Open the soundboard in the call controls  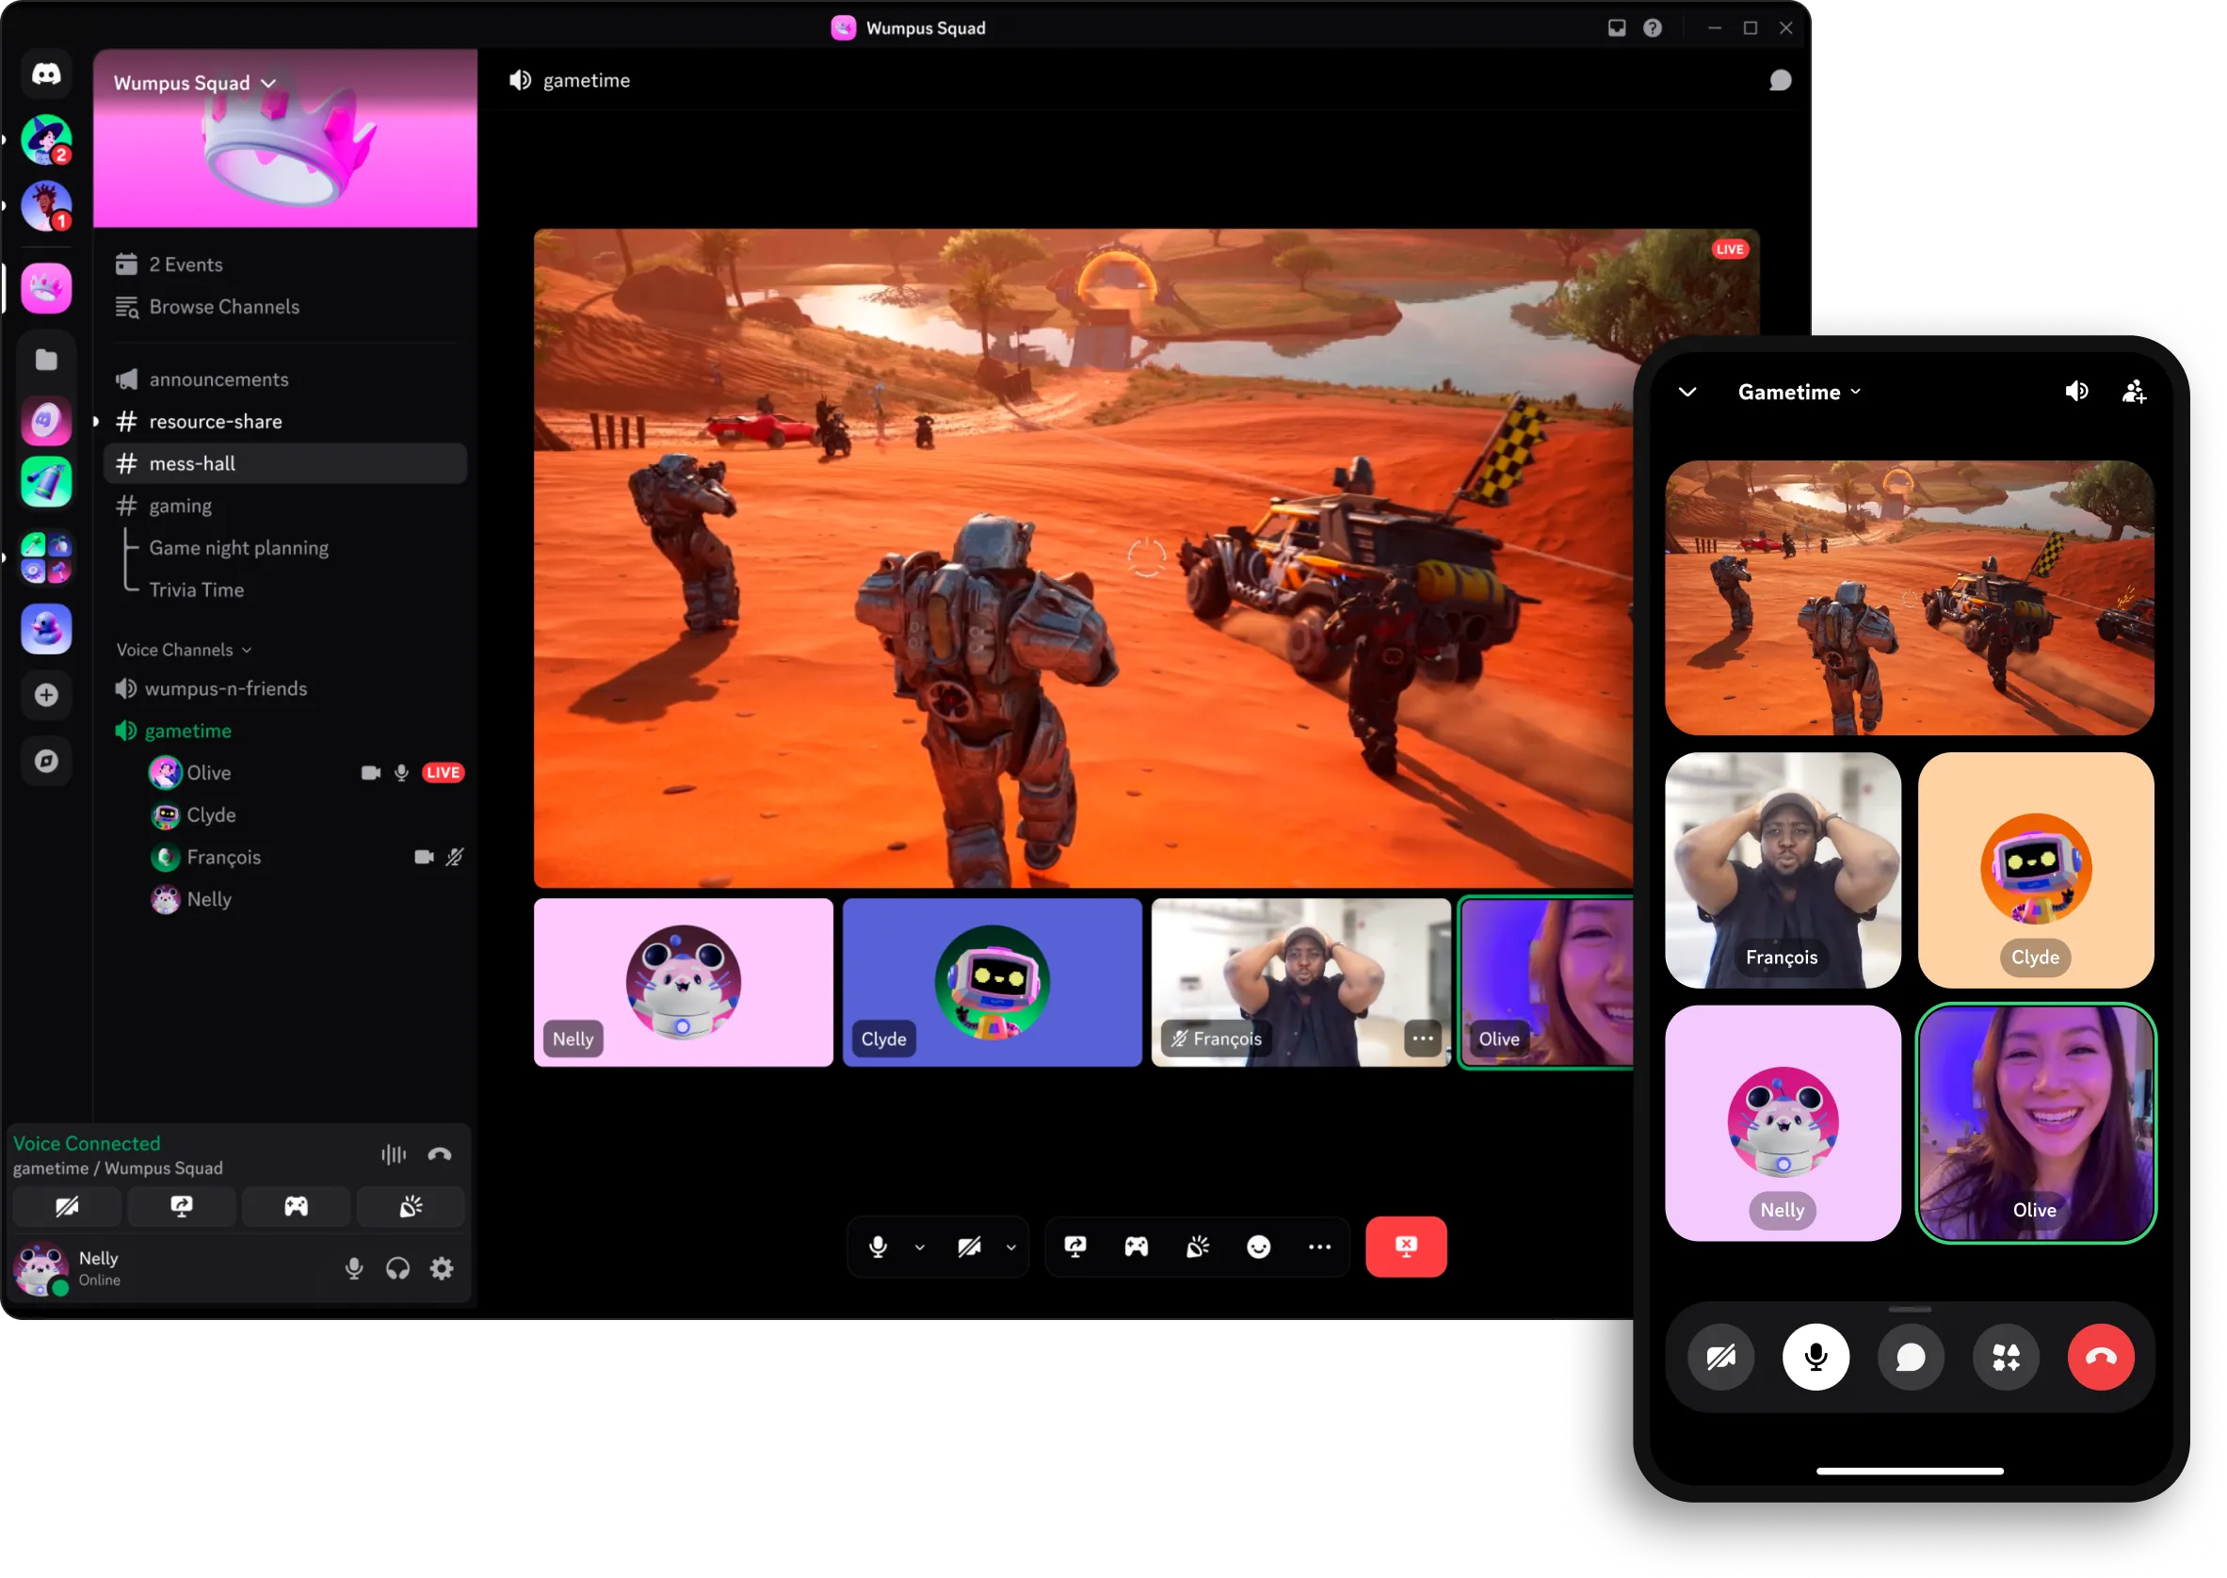(x=1198, y=1247)
